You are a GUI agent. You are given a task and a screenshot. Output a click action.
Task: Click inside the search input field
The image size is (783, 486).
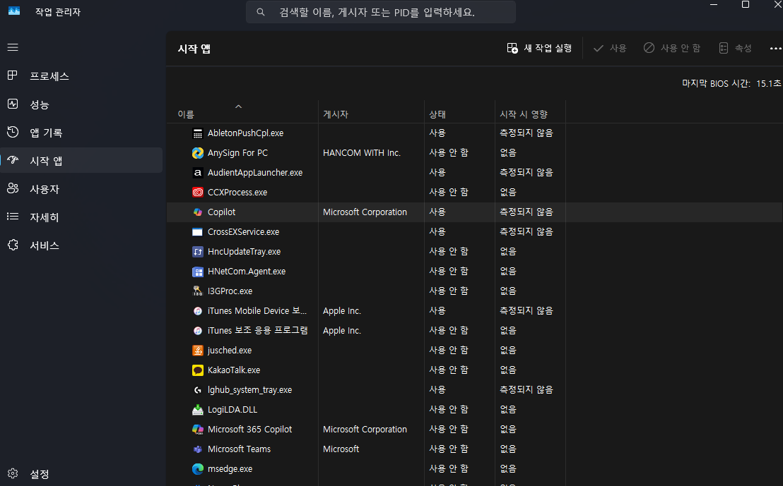point(380,12)
